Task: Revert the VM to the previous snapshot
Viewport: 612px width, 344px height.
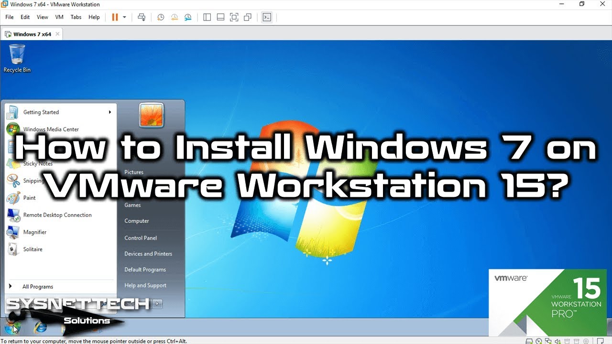Action: tap(175, 17)
